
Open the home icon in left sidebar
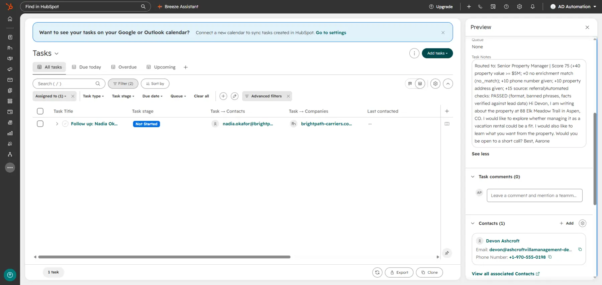[x=10, y=19]
